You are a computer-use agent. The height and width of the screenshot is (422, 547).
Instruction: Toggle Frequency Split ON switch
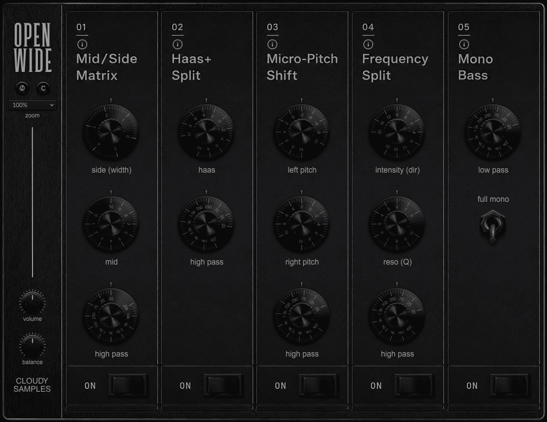pyautogui.click(x=414, y=385)
